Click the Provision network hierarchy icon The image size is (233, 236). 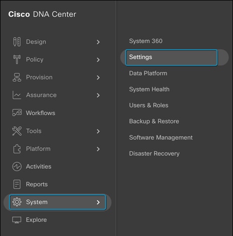(17, 77)
